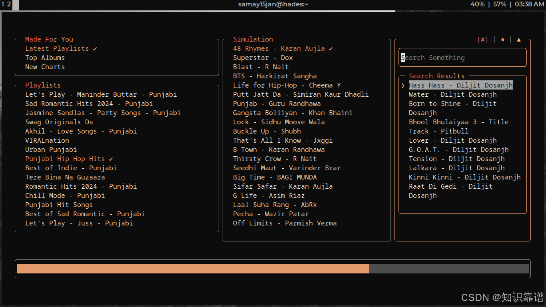The height and width of the screenshot is (307, 546).
Task: Click the song progress bar
Action: [x=273, y=269]
